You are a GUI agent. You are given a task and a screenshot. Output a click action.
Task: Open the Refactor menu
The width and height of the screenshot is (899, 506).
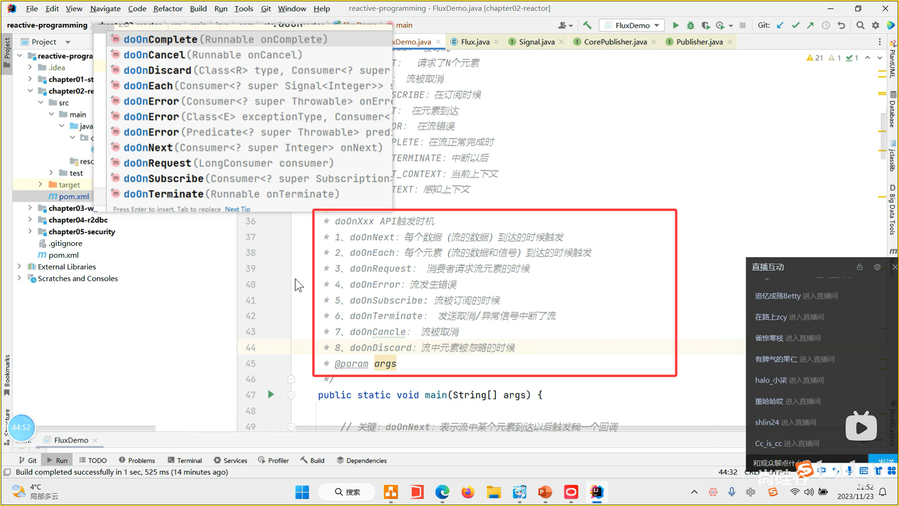168,8
